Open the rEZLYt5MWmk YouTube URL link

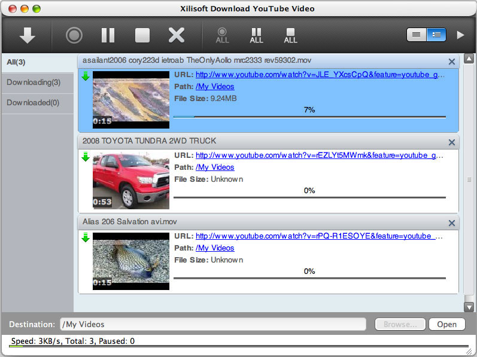point(319,155)
